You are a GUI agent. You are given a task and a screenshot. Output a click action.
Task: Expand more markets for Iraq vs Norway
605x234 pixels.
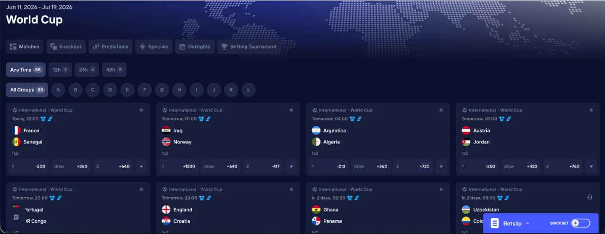291,167
